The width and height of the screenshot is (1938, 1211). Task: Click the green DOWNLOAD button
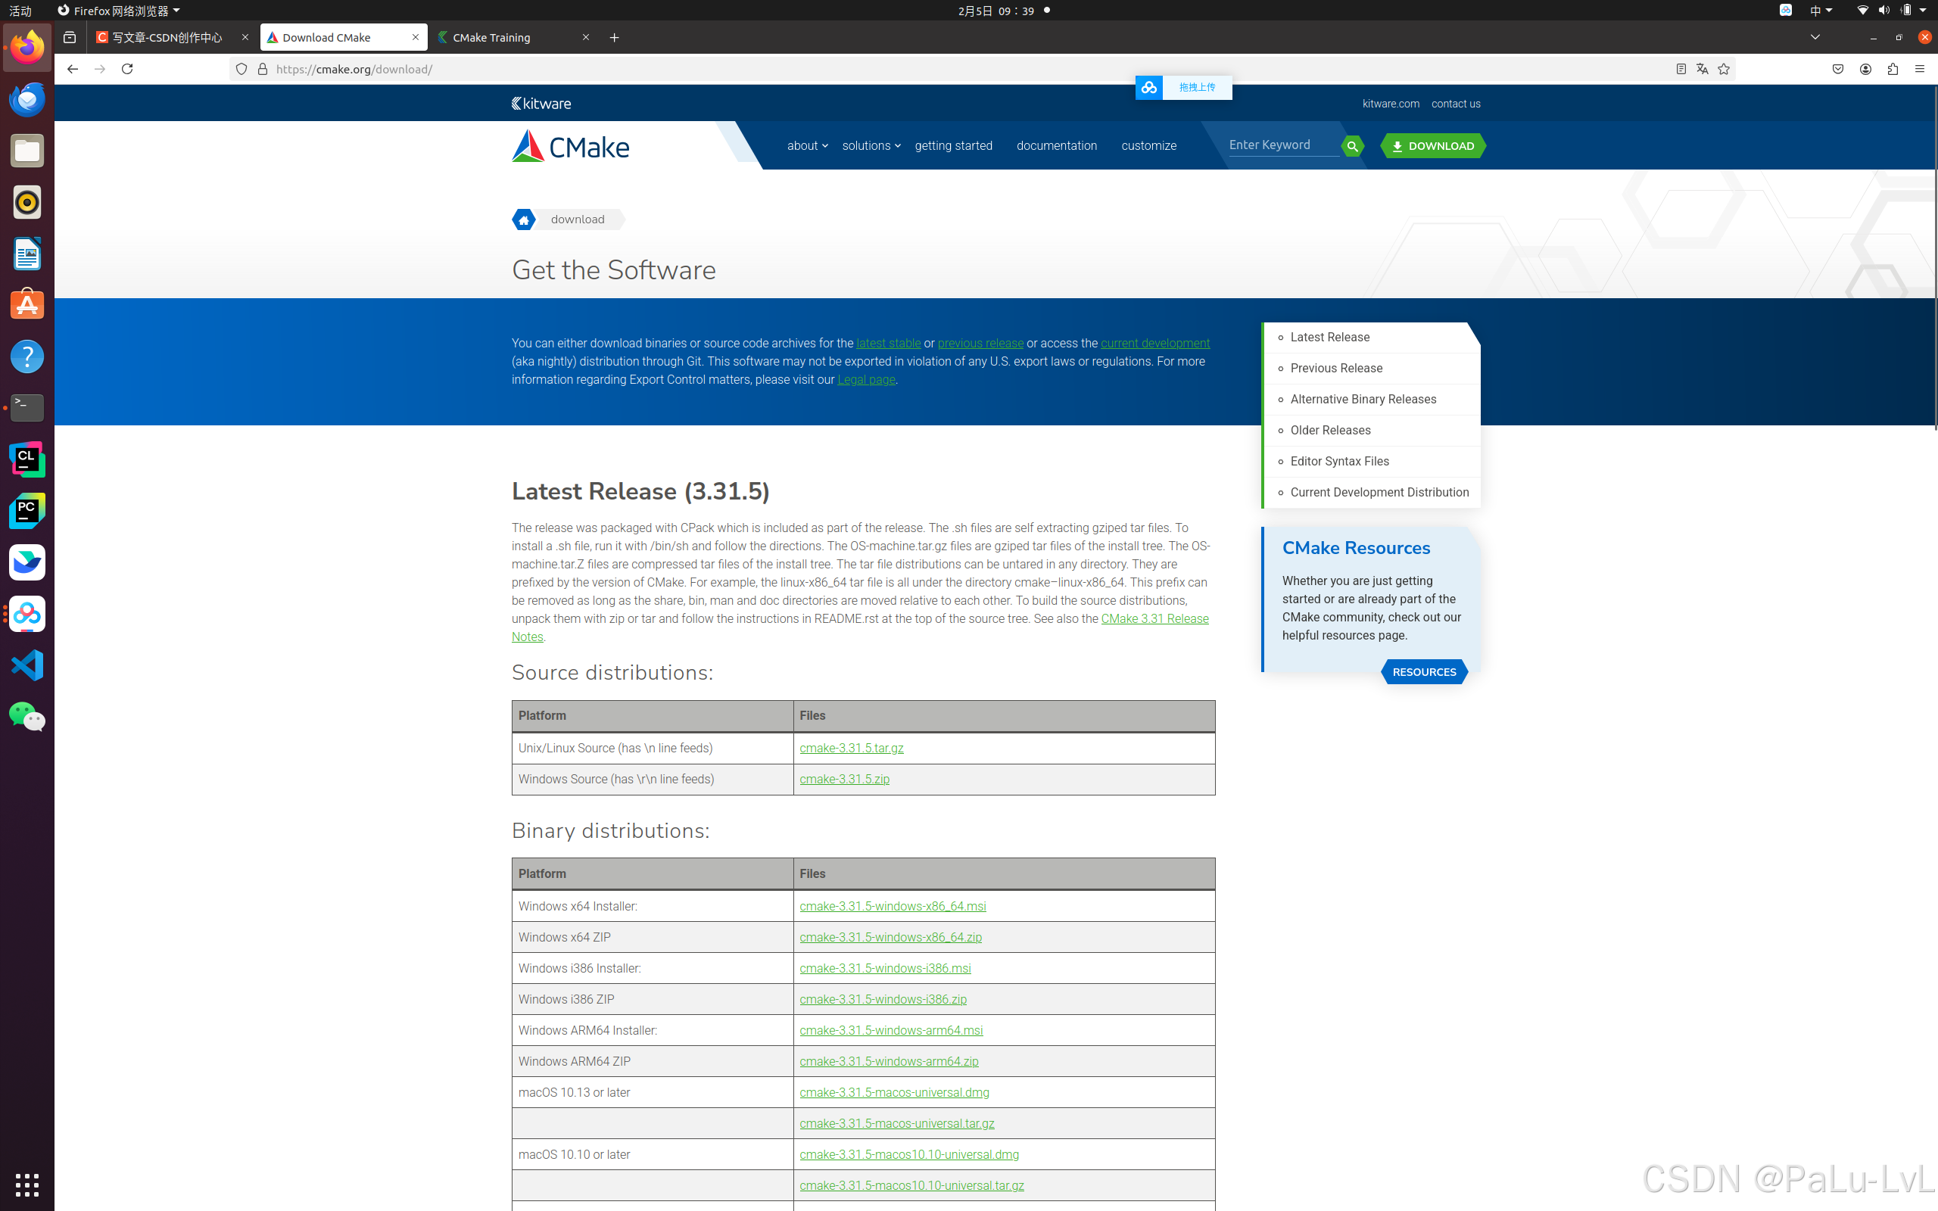(1432, 146)
